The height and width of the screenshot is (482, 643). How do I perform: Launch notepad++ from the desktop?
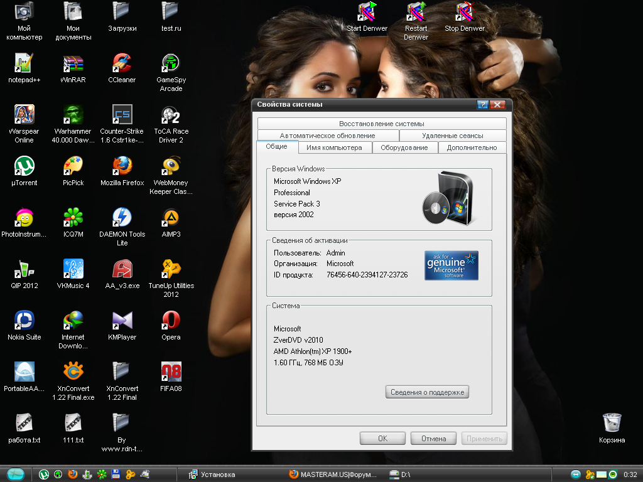[x=24, y=68]
